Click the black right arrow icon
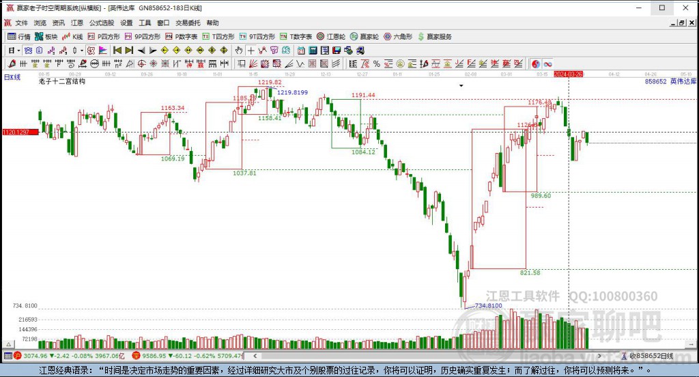This screenshot has width=699, height=377. point(153,51)
